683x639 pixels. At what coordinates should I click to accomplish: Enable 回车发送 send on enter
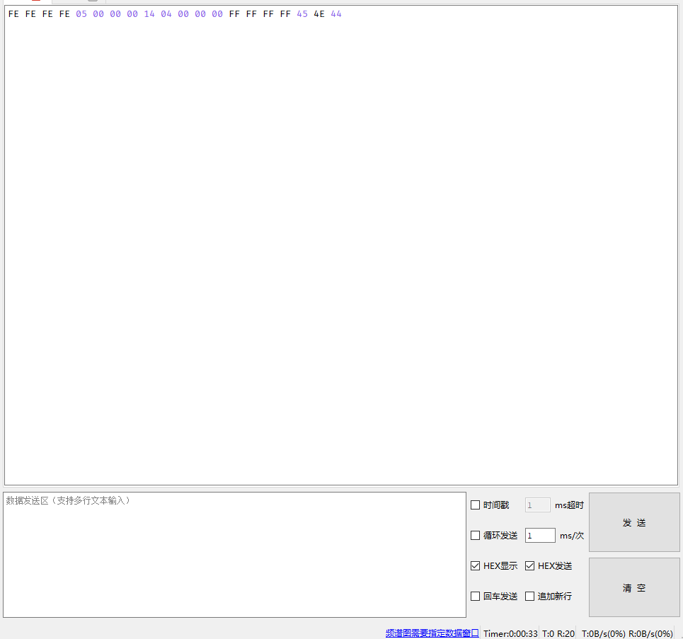pos(475,596)
